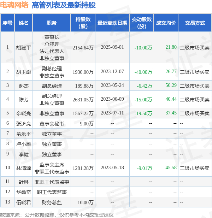The image size is (212, 218).
Task: Click change value -19.50万
Action: click(x=143, y=113)
